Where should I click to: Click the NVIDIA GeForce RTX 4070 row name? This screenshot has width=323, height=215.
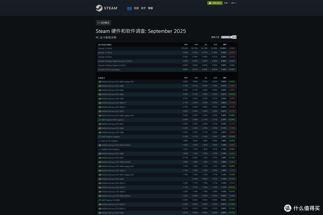pyautogui.click(x=112, y=124)
